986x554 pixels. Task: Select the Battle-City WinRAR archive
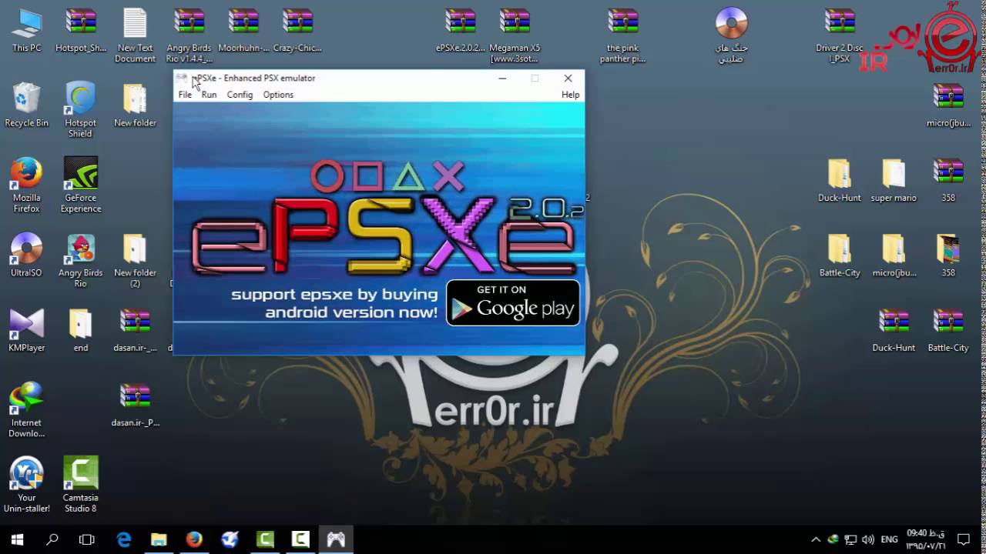click(948, 329)
